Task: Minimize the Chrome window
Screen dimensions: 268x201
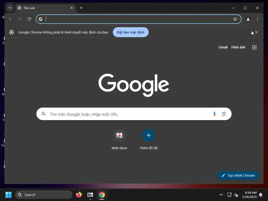Action: tap(233, 8)
